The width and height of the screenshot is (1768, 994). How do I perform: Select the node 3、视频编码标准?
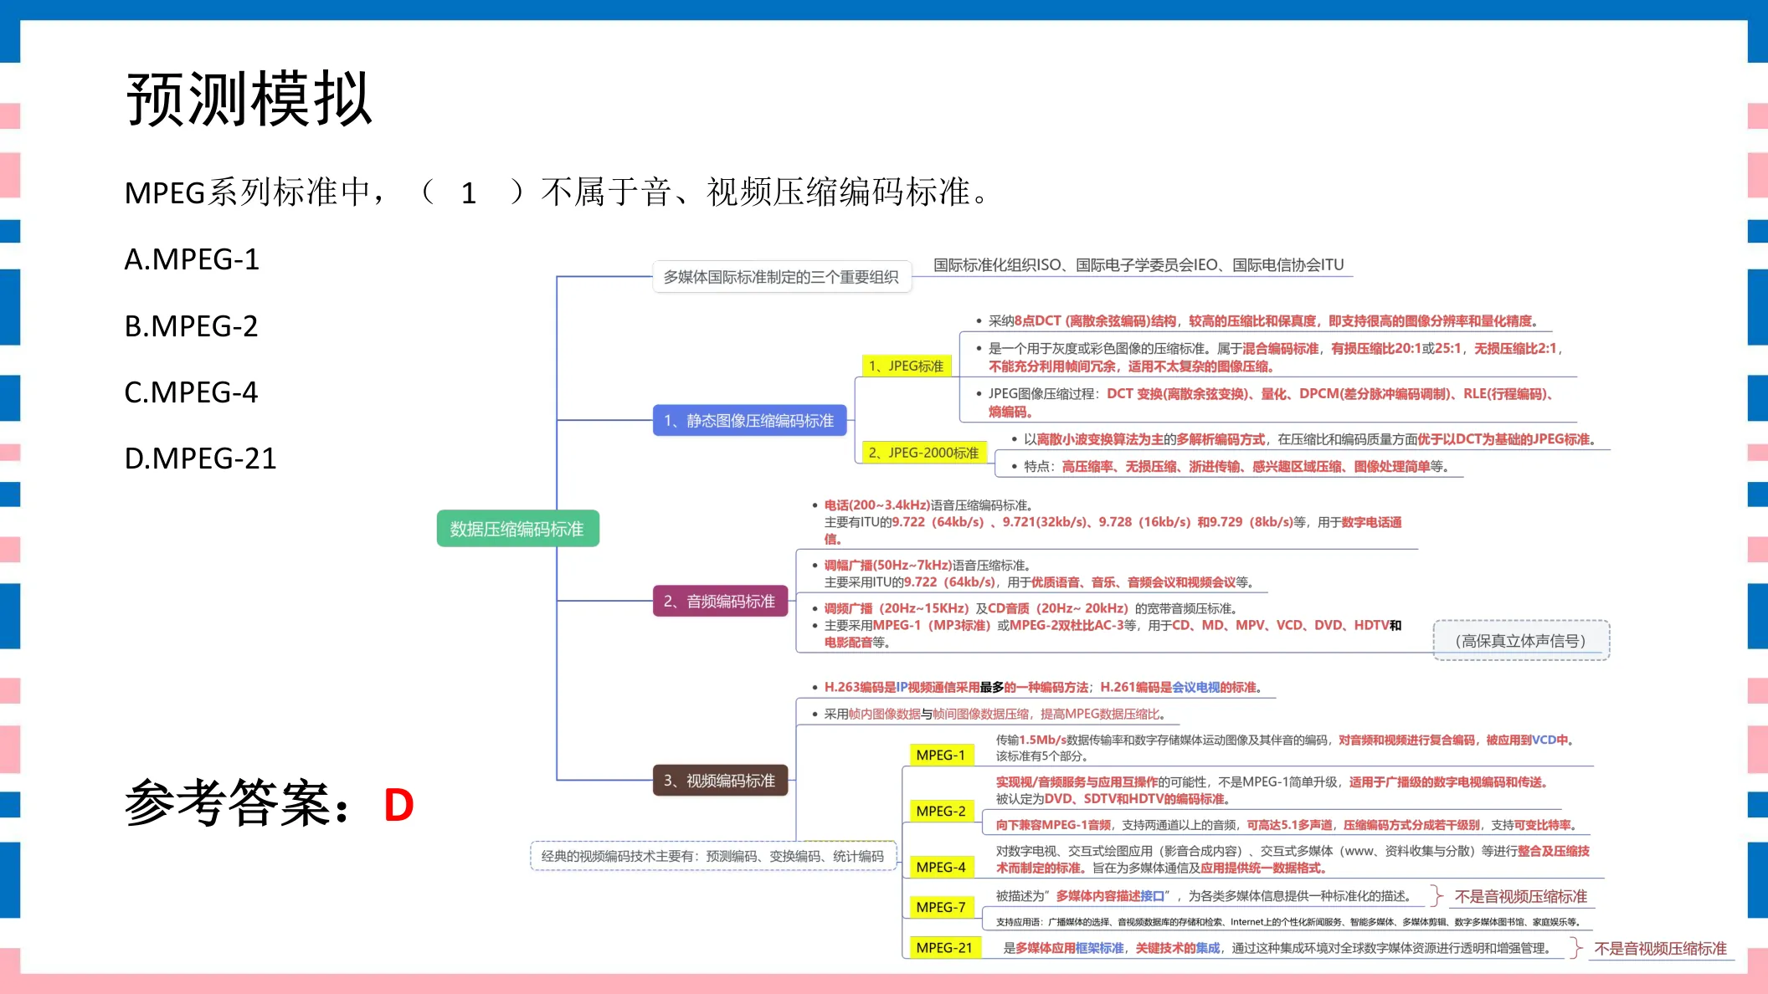720,781
